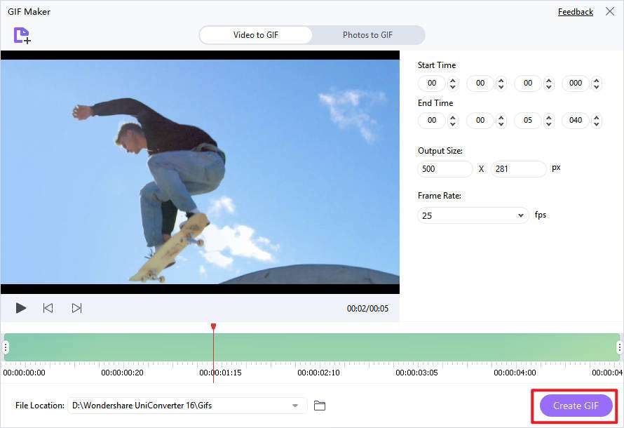Click the green timeline clip
The width and height of the screenshot is (624, 428).
[313, 347]
